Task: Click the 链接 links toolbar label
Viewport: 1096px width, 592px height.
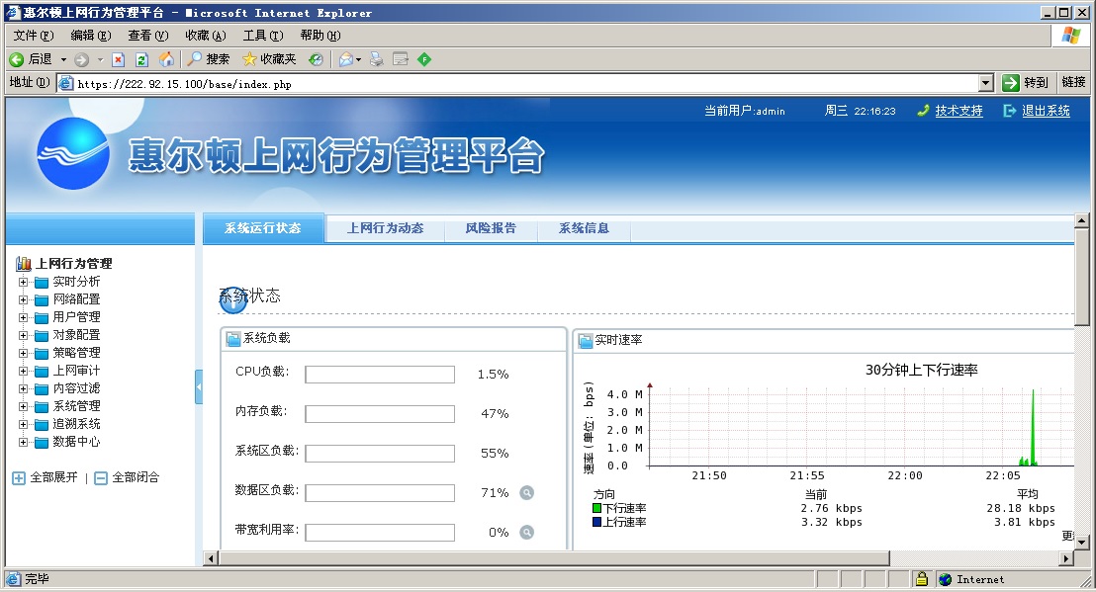Action: click(1073, 82)
